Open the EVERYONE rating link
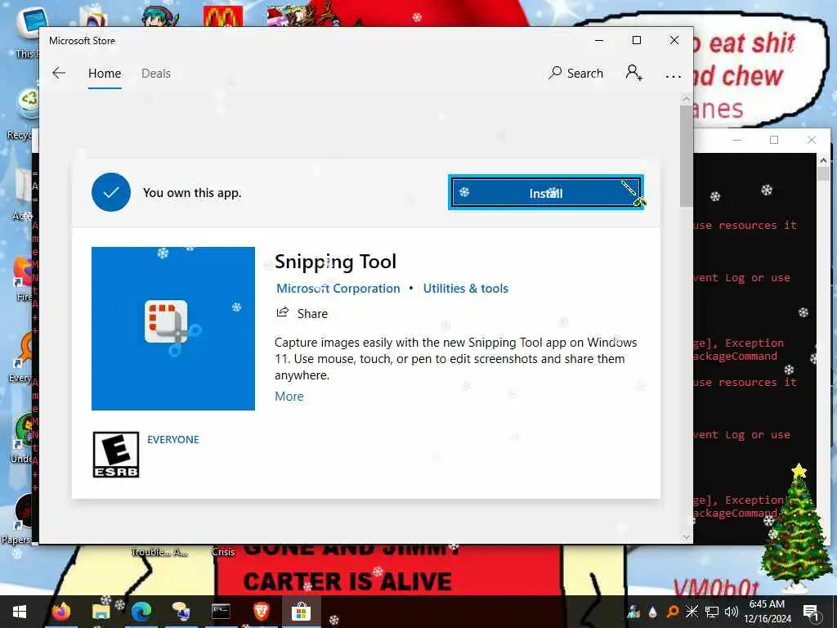 click(x=173, y=439)
